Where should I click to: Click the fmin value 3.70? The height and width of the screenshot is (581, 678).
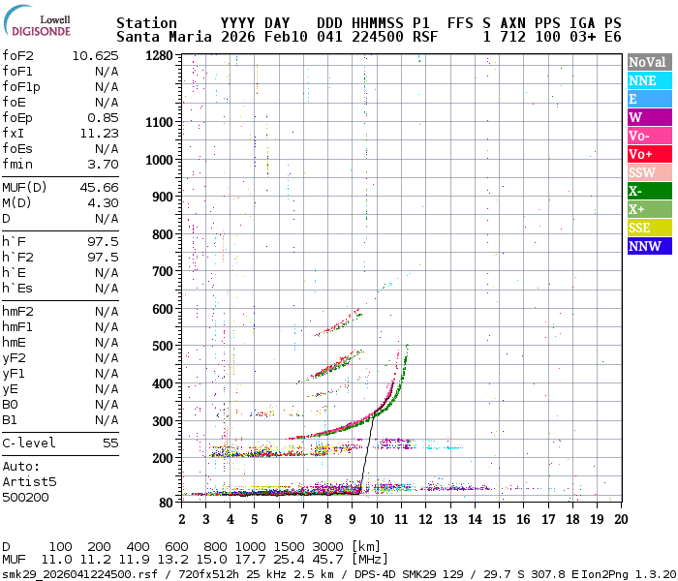pos(103,165)
